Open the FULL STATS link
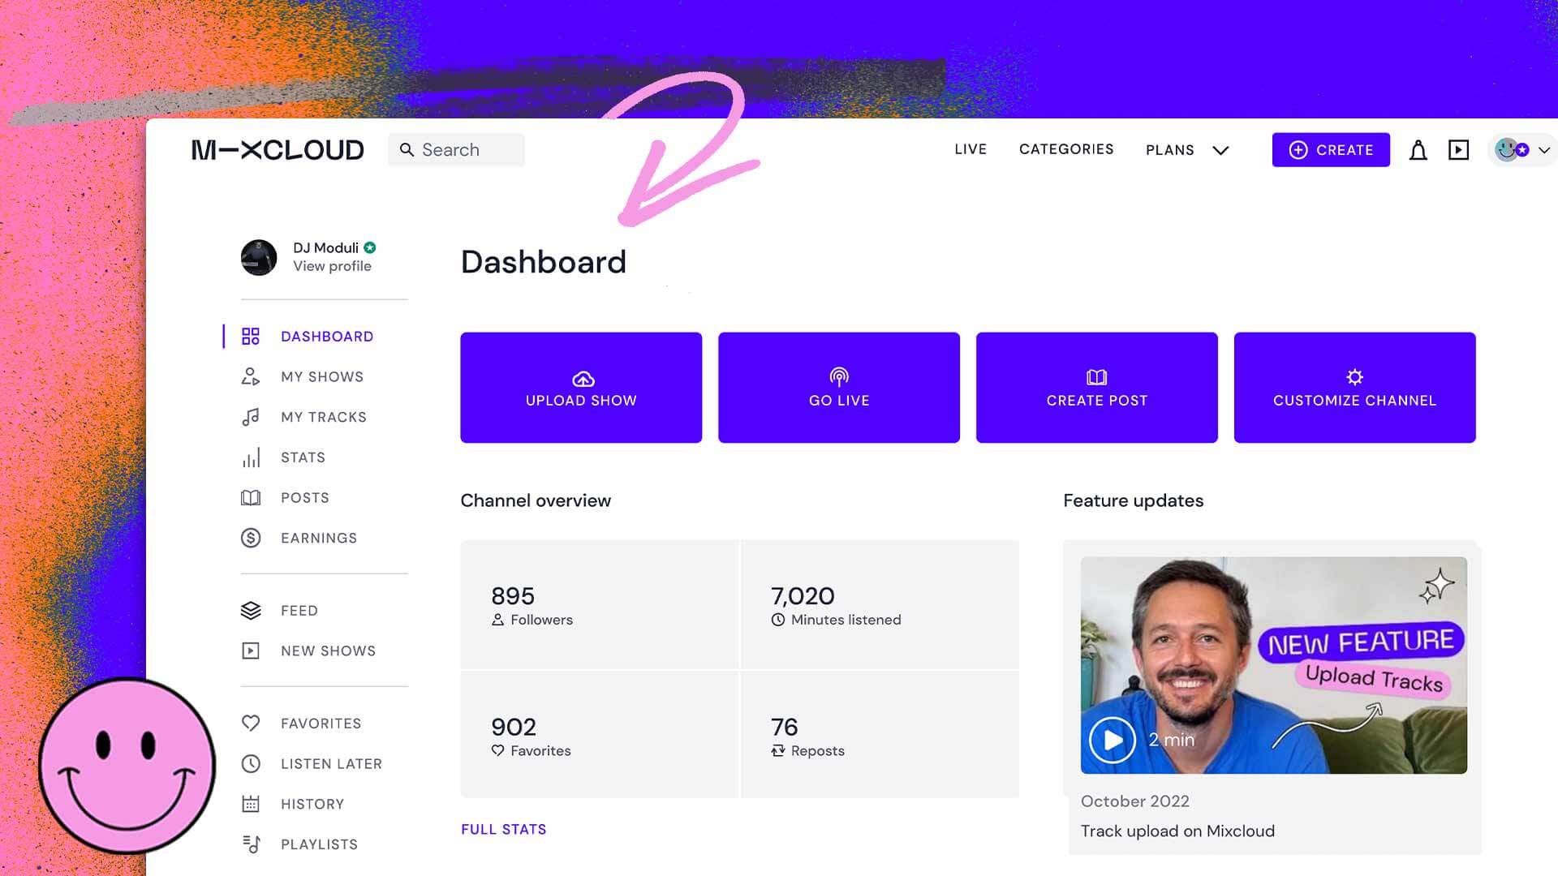 point(504,829)
